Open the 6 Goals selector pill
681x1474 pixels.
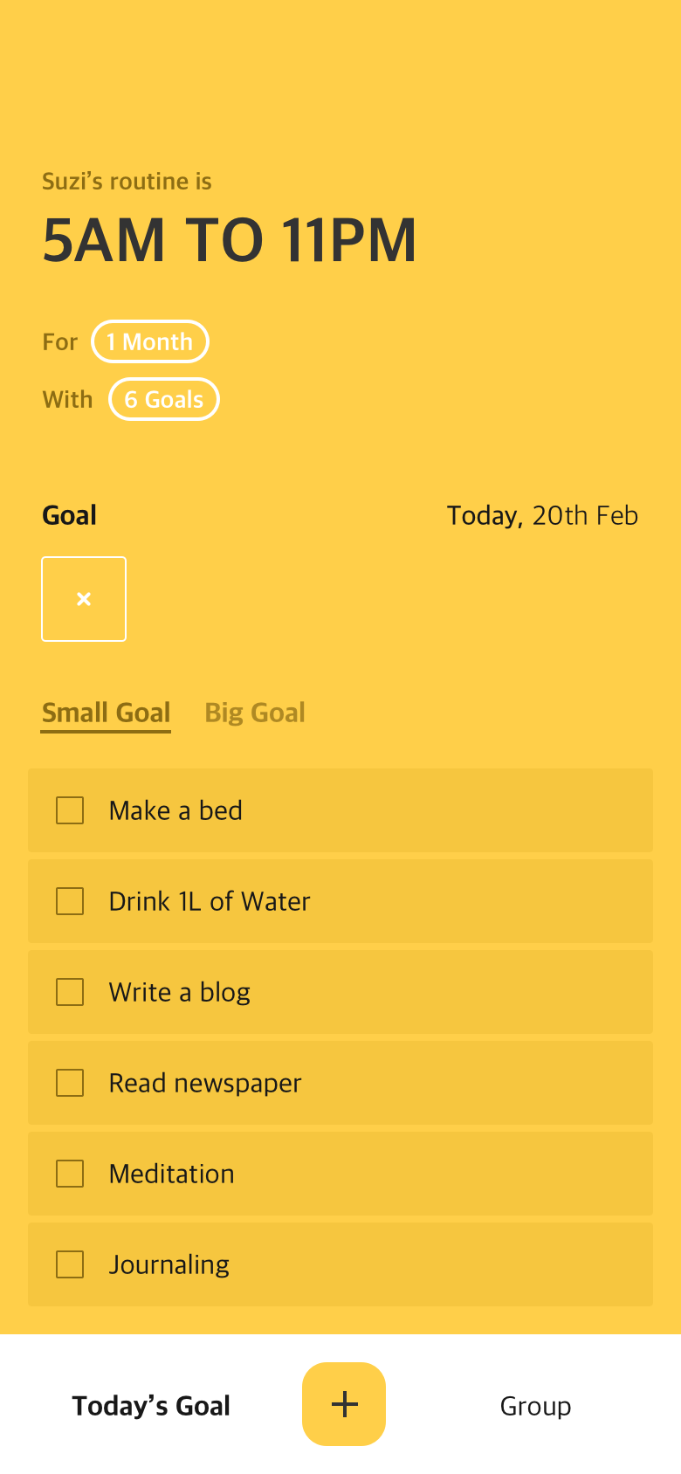pyautogui.click(x=164, y=399)
